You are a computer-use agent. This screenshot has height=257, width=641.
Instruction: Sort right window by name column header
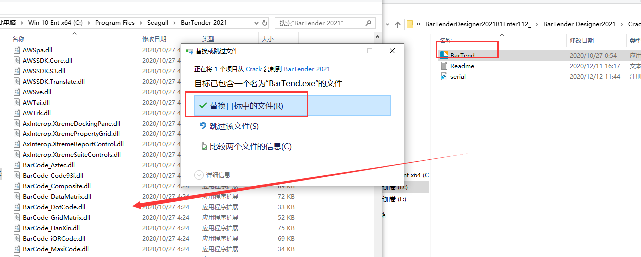pyautogui.click(x=446, y=40)
